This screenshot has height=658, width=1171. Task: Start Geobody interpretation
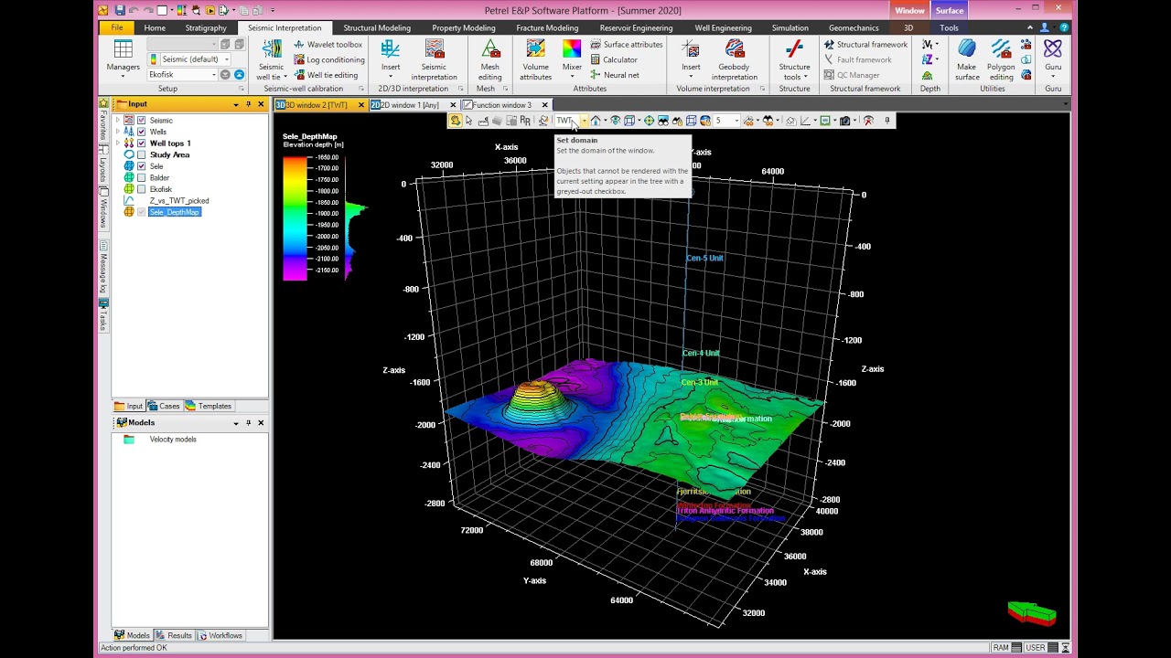point(735,60)
